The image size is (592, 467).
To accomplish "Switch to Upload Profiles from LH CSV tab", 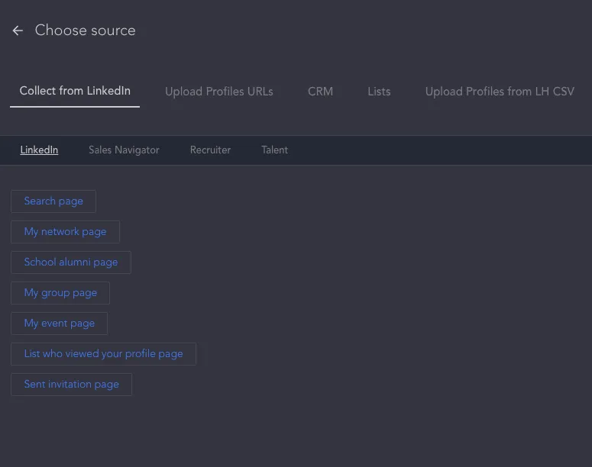I will 500,92.
